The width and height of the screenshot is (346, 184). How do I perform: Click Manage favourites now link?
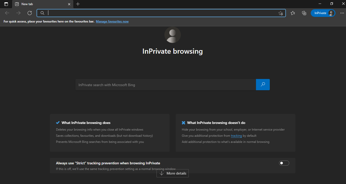point(112,21)
